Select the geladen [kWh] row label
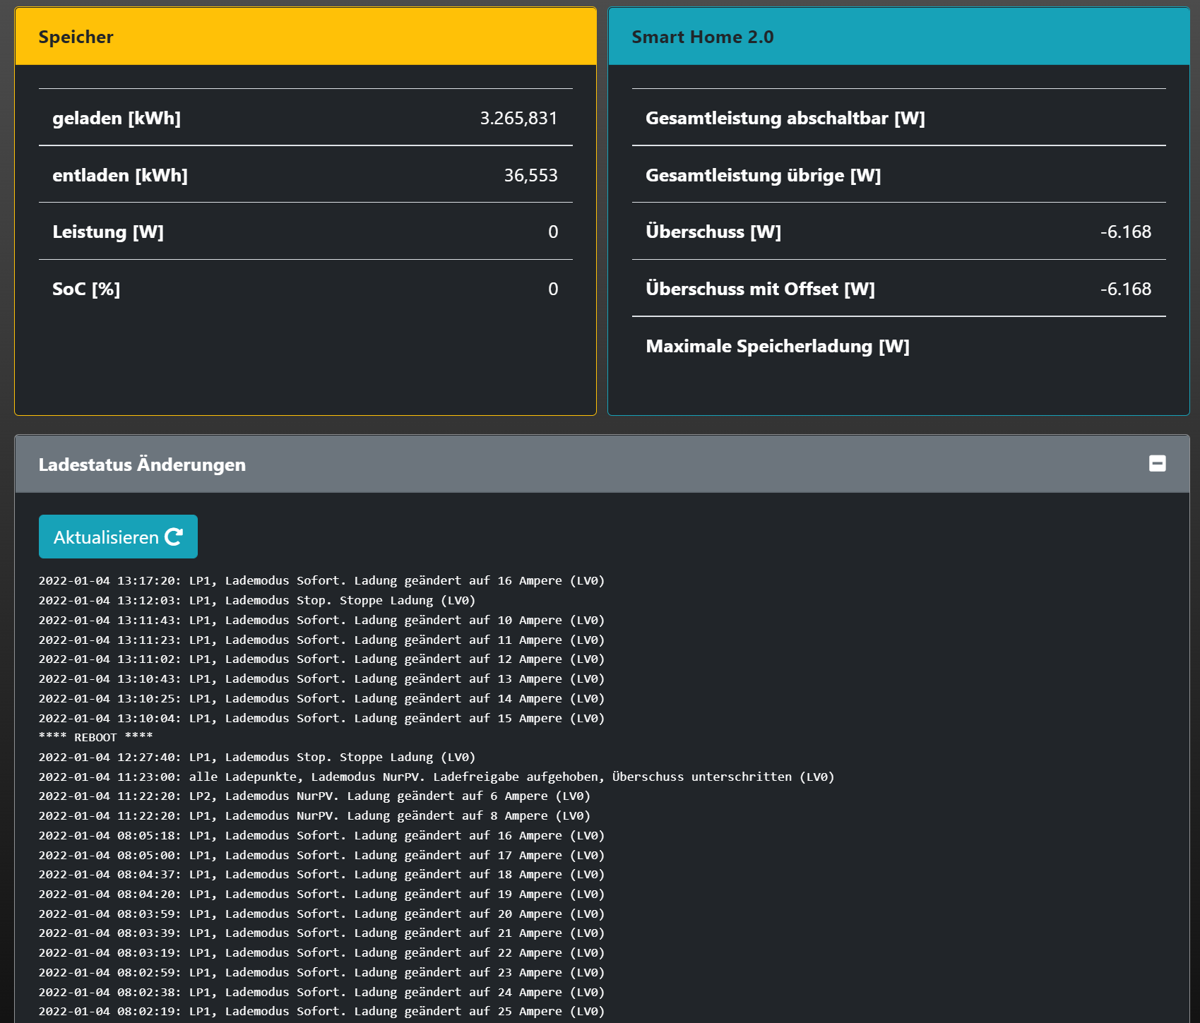Screen dimensions: 1200x1023 [117, 118]
